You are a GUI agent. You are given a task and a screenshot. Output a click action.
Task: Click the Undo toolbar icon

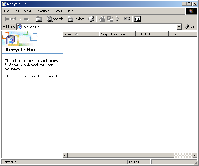pos(127,19)
